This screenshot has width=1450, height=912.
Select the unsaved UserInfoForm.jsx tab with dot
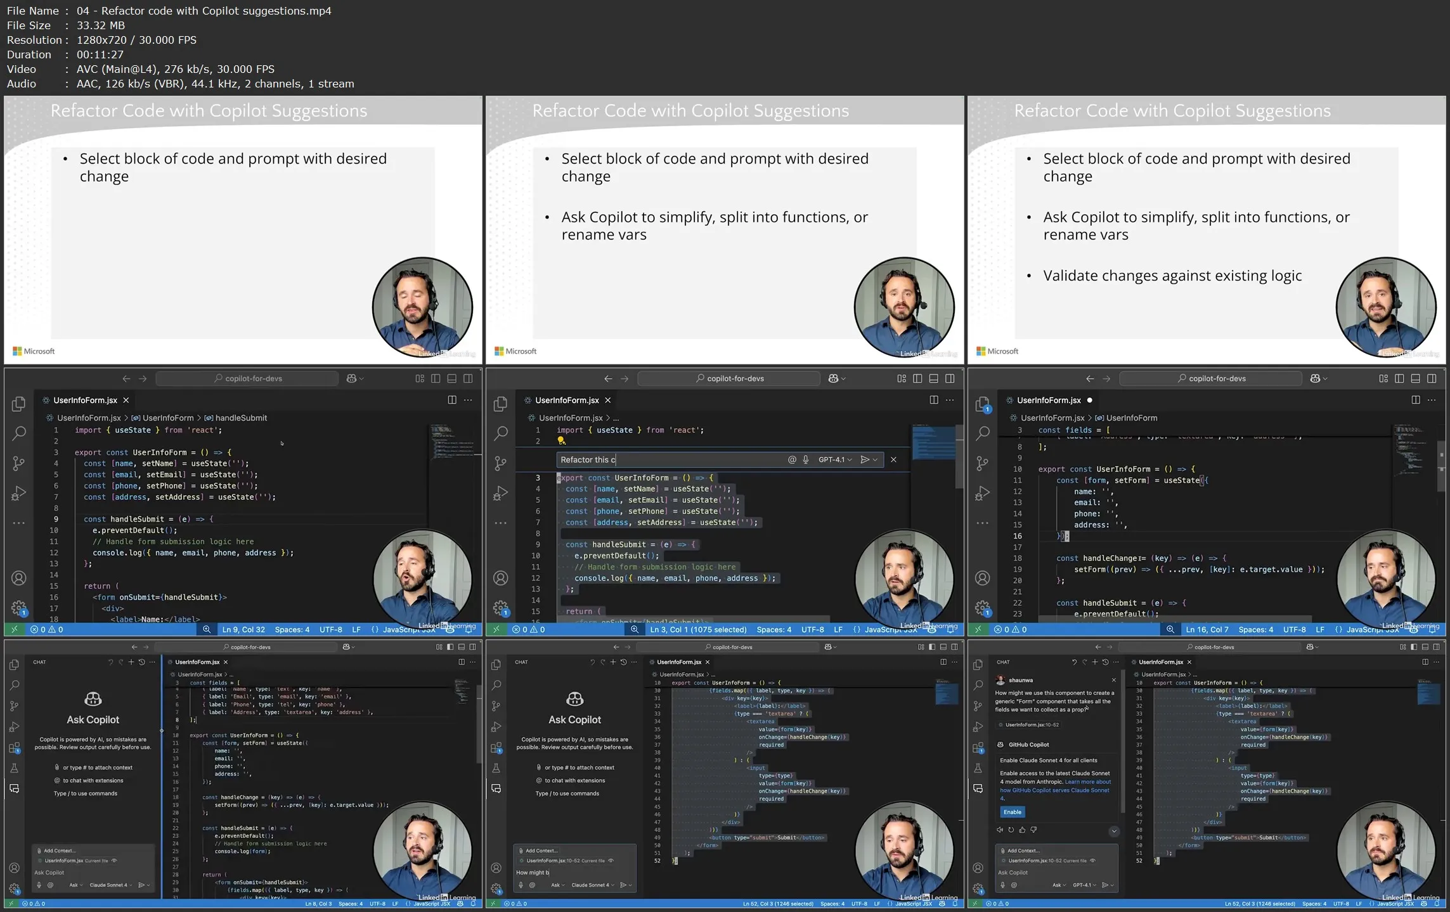click(x=1049, y=400)
